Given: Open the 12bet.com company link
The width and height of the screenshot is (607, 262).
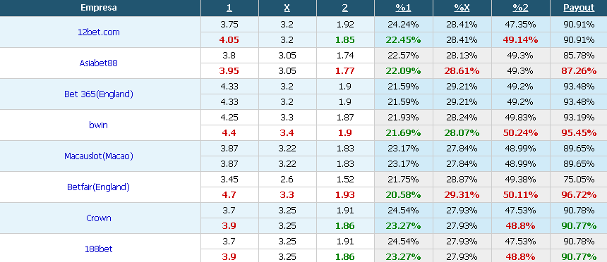Looking at the screenshot, I should [x=98, y=32].
